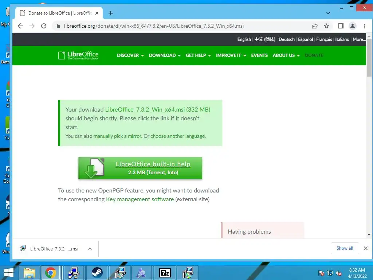Open a new browser tab
The height and width of the screenshot is (280, 373).
pos(111,13)
